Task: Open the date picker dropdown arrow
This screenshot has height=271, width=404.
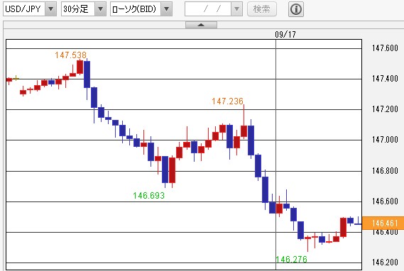Action: (236, 9)
